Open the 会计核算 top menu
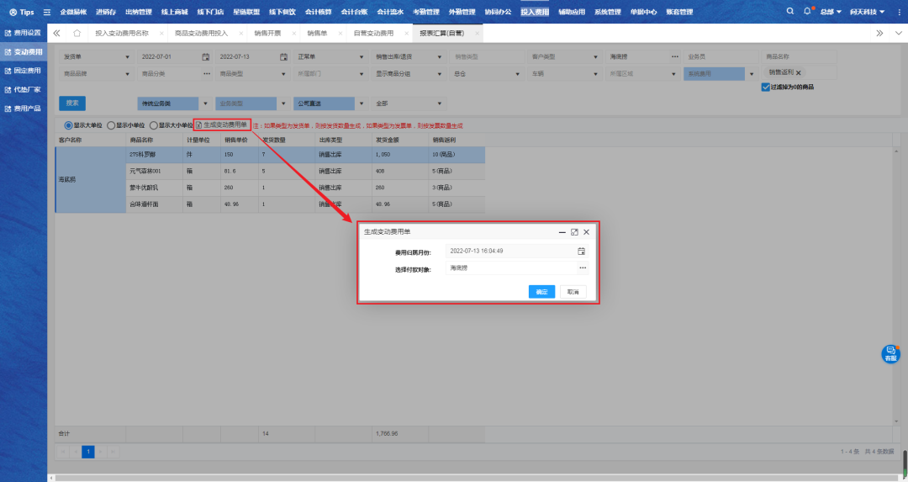 click(x=317, y=12)
